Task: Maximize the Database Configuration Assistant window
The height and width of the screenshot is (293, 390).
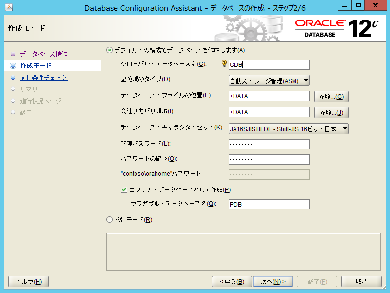Action: [x=358, y=5]
